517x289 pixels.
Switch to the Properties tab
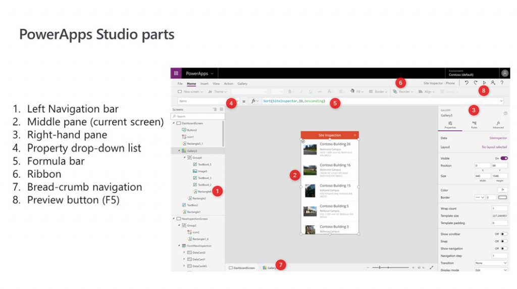pos(450,125)
